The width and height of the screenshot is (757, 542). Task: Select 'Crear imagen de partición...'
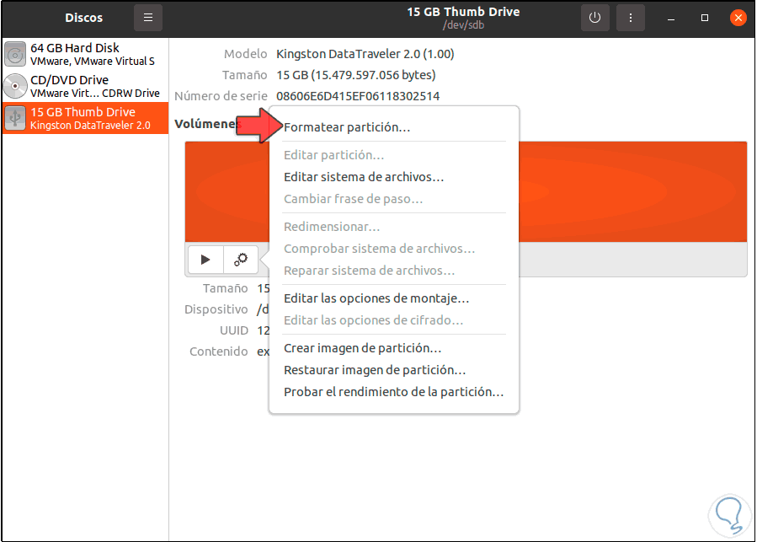coord(352,347)
